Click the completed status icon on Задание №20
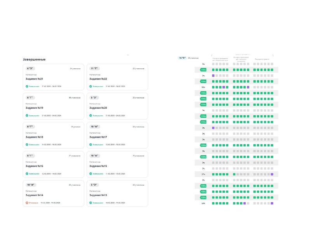311x233 pixels. [x=91, y=115]
